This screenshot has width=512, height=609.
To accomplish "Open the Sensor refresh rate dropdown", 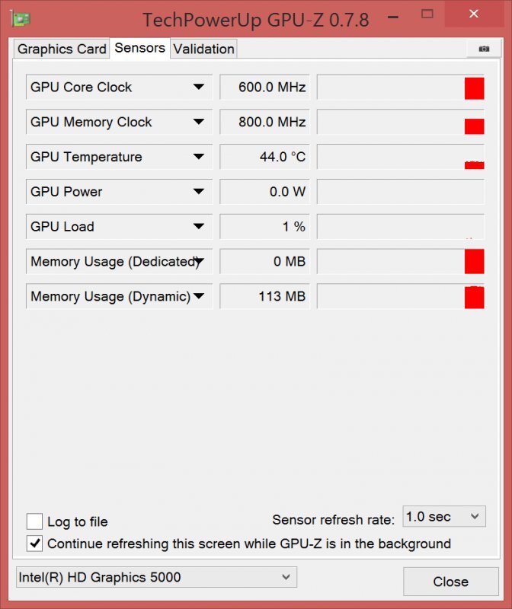I will 443,516.
